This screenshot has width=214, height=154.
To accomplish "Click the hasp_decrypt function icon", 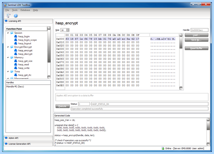I will point(16,54).
